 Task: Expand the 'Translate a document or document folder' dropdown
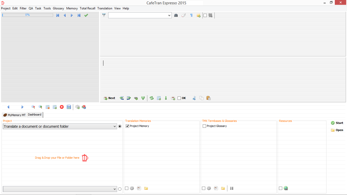coord(115,126)
